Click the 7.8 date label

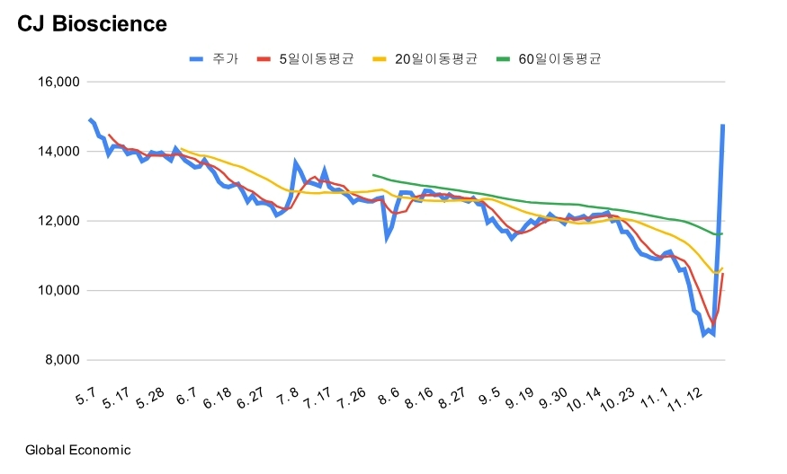point(288,396)
